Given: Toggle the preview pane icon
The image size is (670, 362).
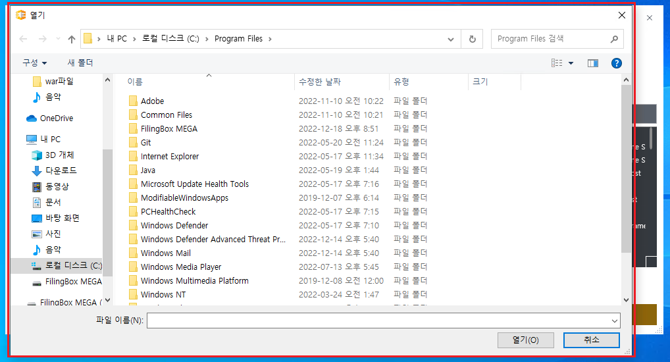Looking at the screenshot, I should coord(592,63).
